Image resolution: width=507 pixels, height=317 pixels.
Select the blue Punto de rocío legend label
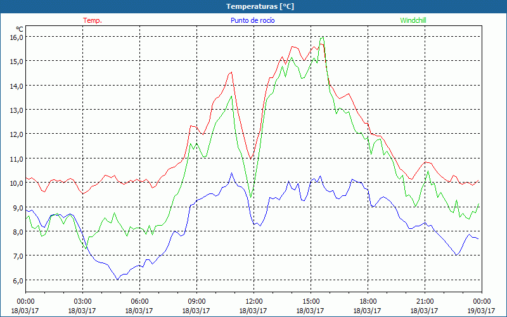pyautogui.click(x=252, y=20)
